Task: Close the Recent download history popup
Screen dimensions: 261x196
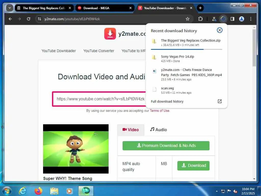Action: click(x=219, y=30)
